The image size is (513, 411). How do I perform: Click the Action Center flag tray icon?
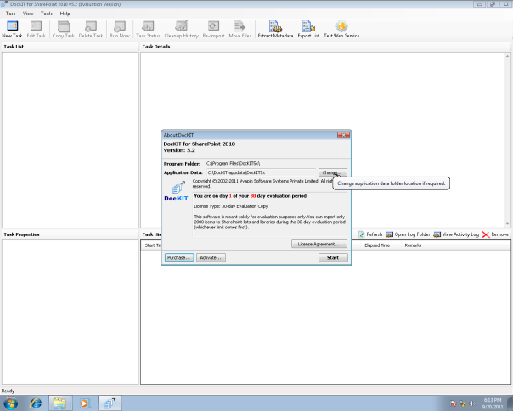point(454,403)
